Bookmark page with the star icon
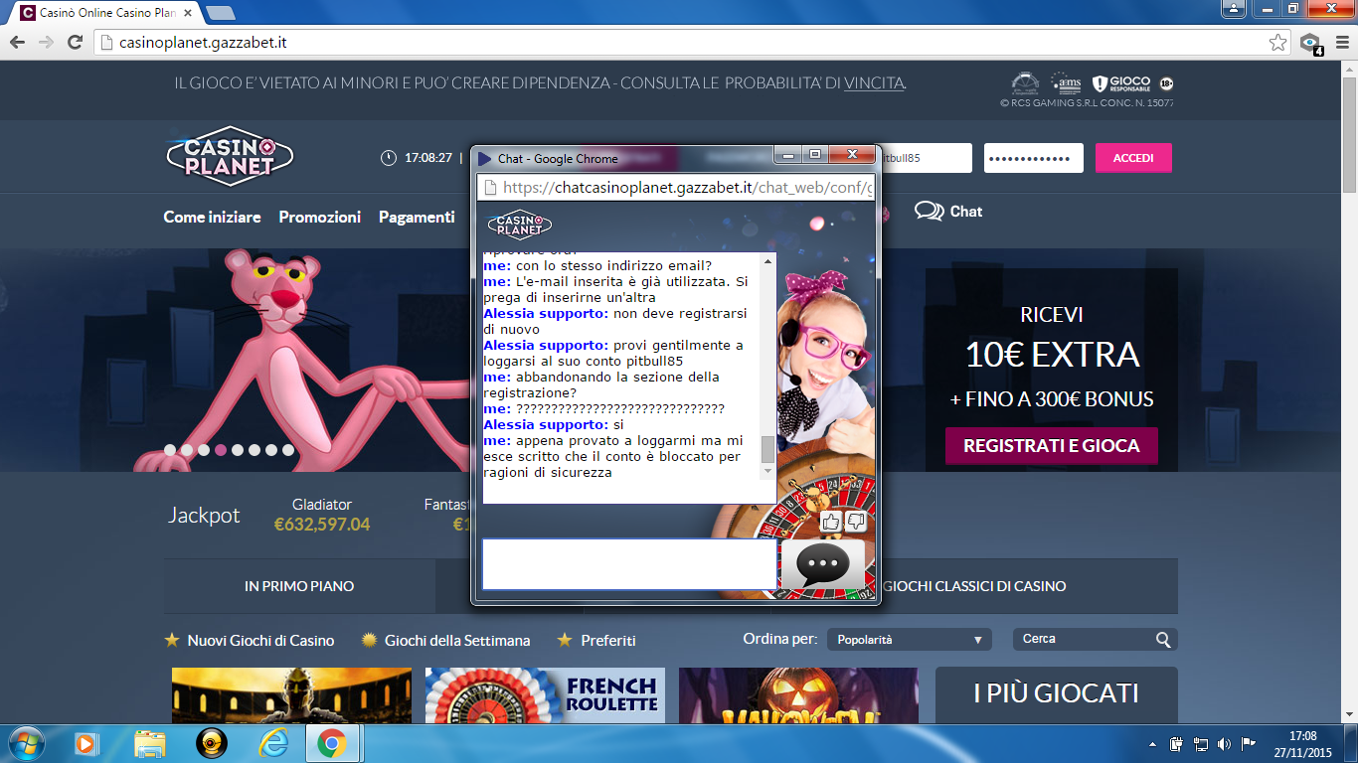The height and width of the screenshot is (763, 1358). [x=1277, y=42]
